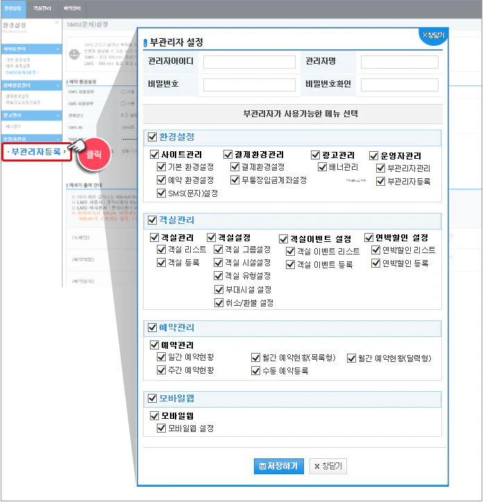Toggle the 월간 예약현황(달력형) checkbox
The image size is (483, 502).
pyautogui.click(x=351, y=358)
